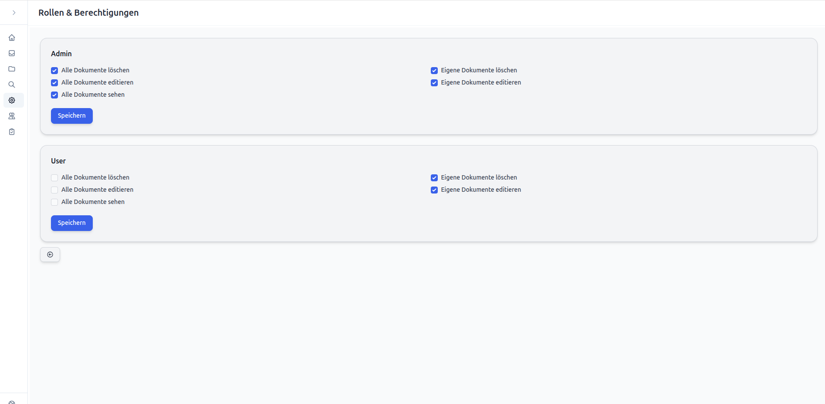Enable User 'Alle Dokumente löschen' checkbox
The width and height of the screenshot is (825, 404).
[x=54, y=178]
